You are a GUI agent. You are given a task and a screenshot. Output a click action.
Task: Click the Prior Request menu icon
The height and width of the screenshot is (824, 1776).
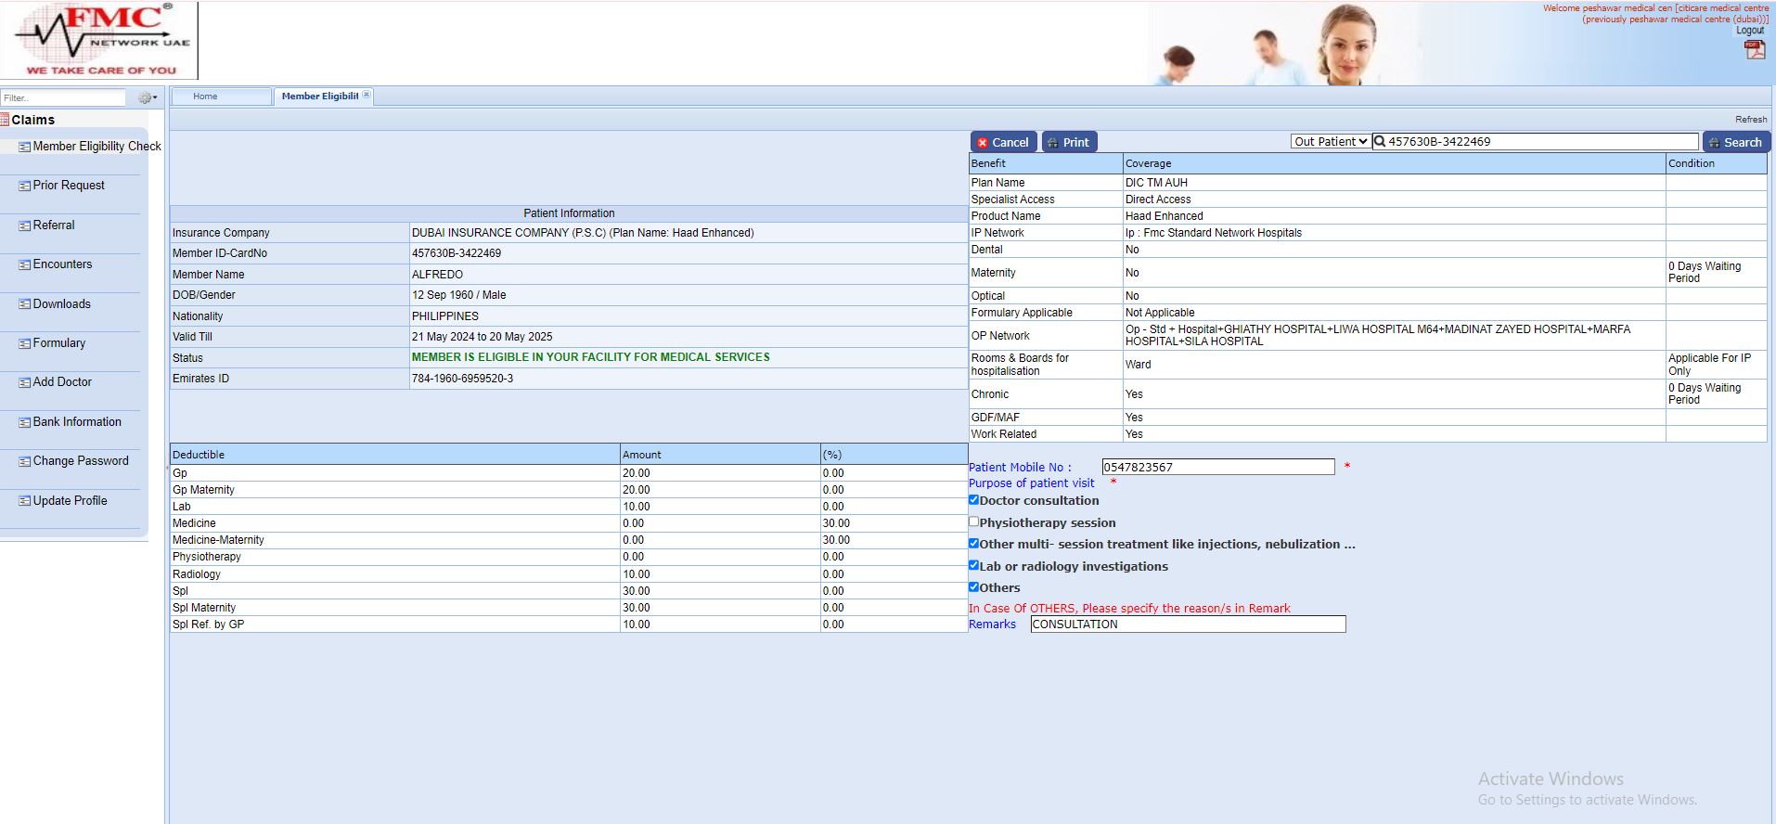tap(25, 187)
